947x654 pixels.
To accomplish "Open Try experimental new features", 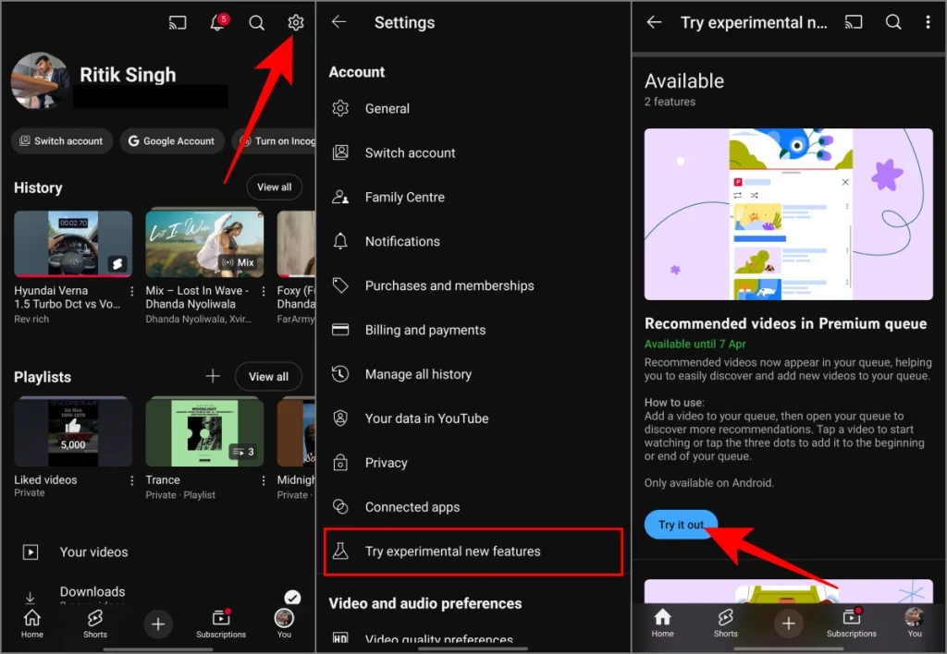I will click(x=473, y=551).
